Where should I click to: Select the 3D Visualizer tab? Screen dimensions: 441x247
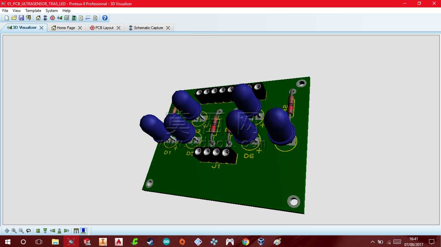point(25,27)
